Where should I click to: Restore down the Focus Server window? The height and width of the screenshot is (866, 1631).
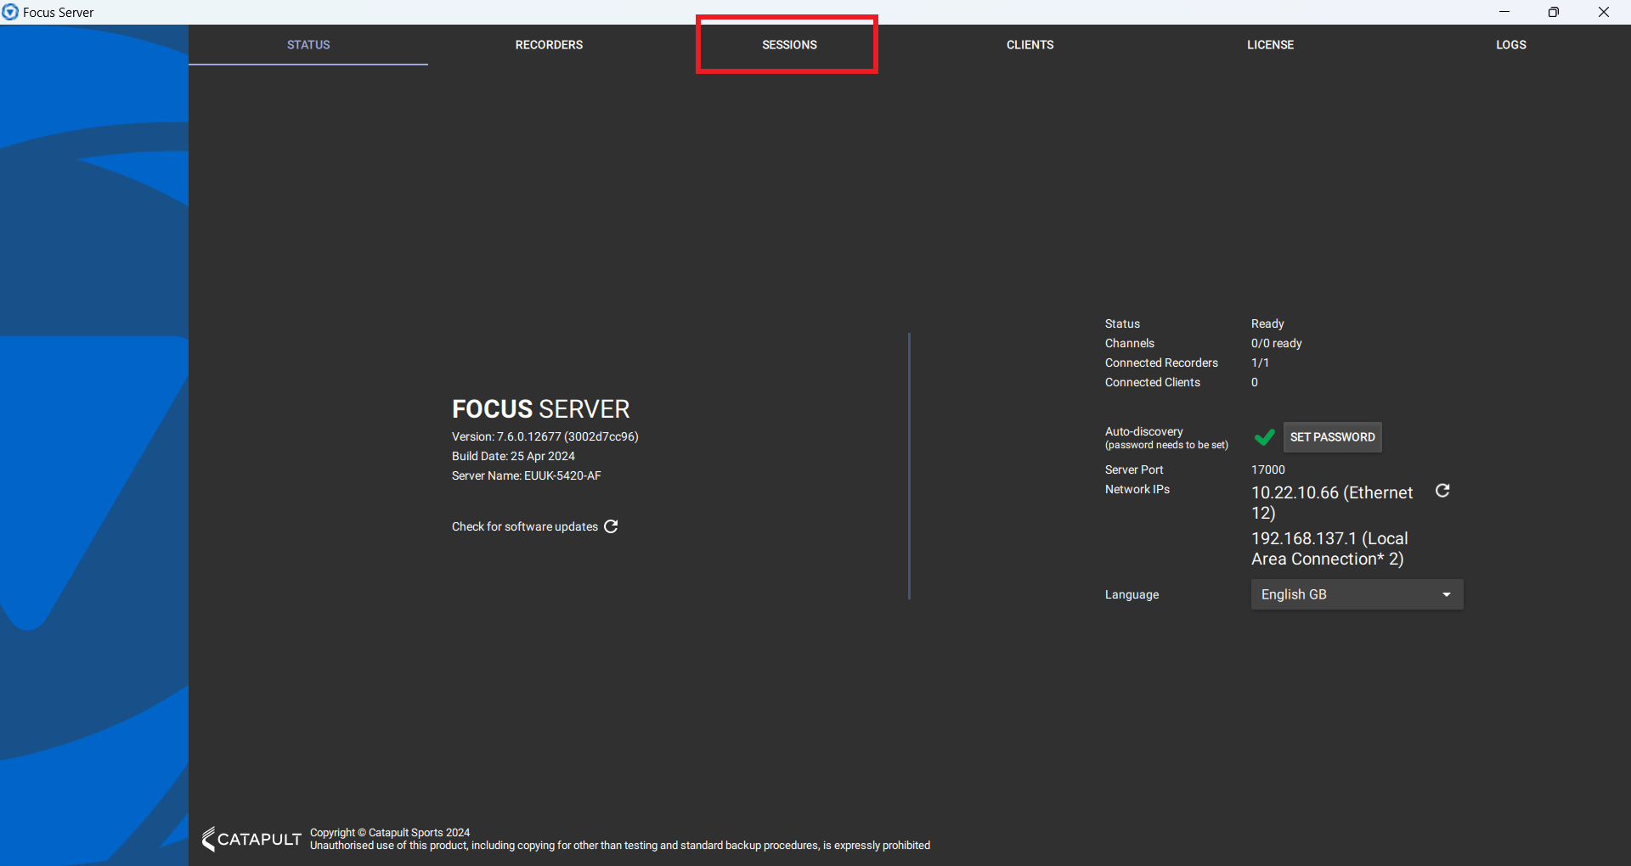point(1554,12)
